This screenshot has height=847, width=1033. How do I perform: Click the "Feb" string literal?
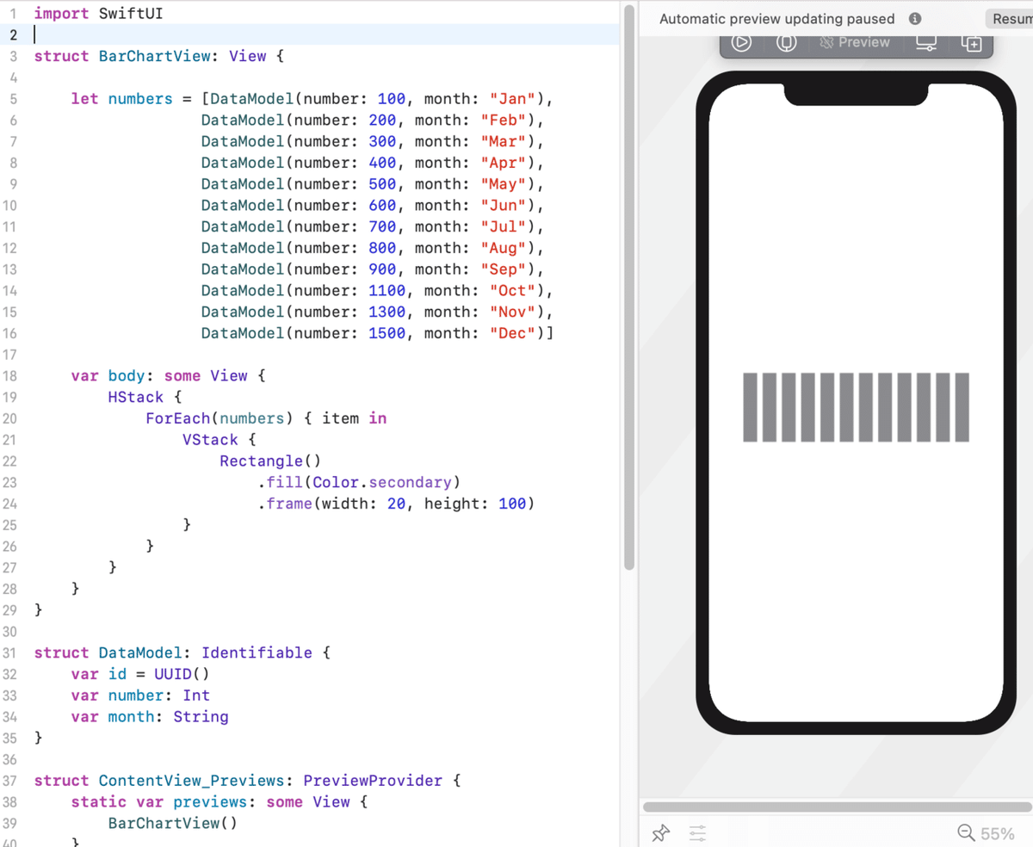[x=504, y=121]
